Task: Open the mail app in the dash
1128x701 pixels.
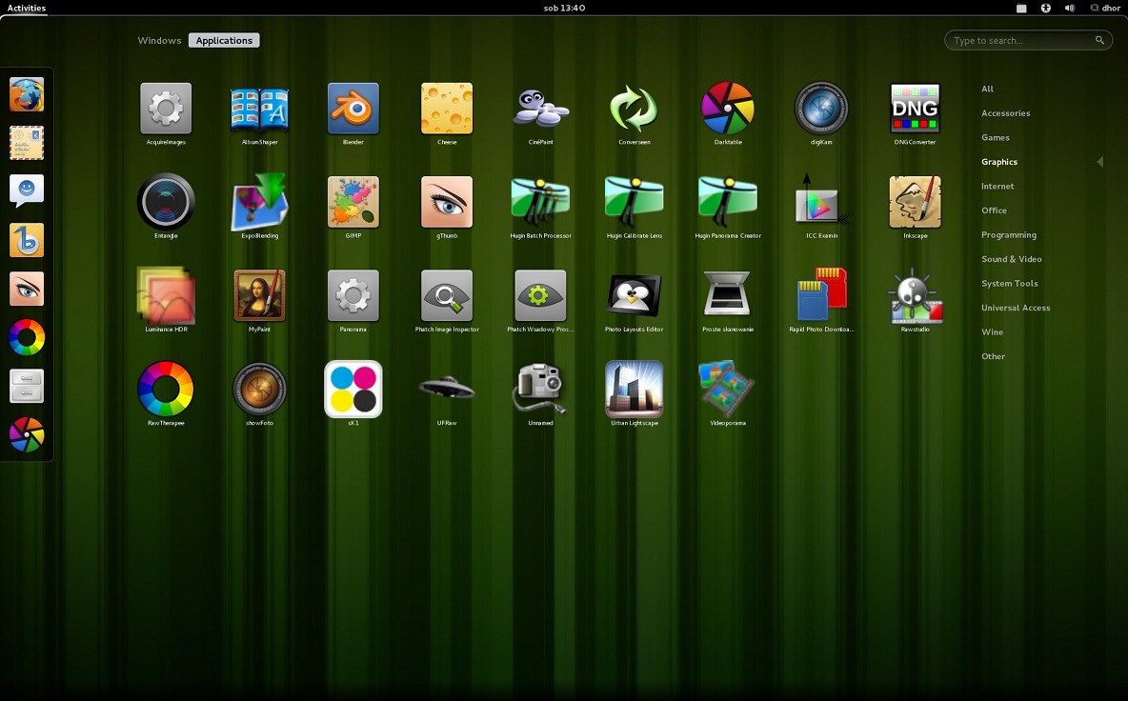Action: [27, 142]
